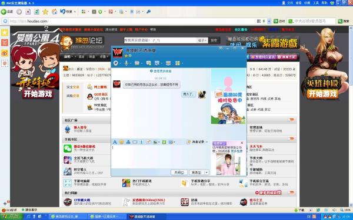
Task: Open the Weibo eye icon in the left sidebar
Action: [x=5, y=53]
